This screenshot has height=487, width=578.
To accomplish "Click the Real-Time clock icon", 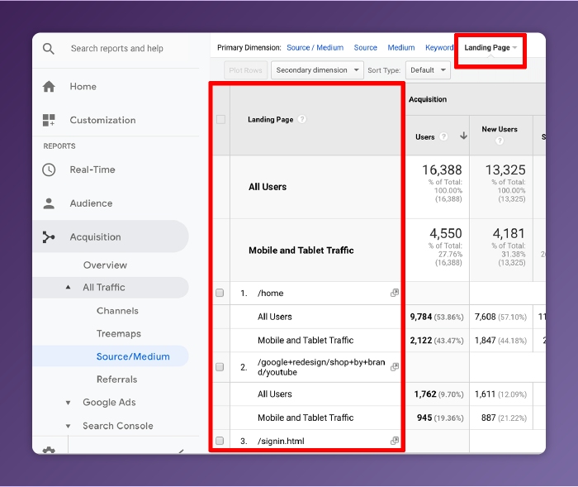I will pyautogui.click(x=49, y=169).
